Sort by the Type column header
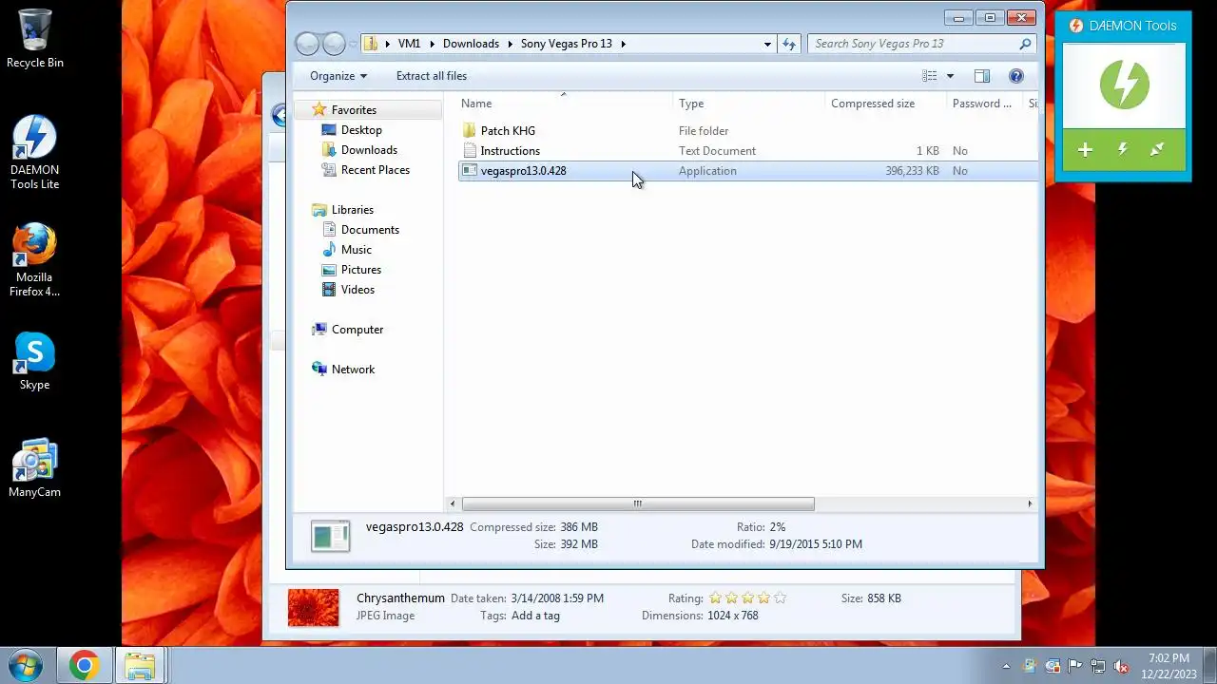Screen dimensions: 1217x684 748,104
